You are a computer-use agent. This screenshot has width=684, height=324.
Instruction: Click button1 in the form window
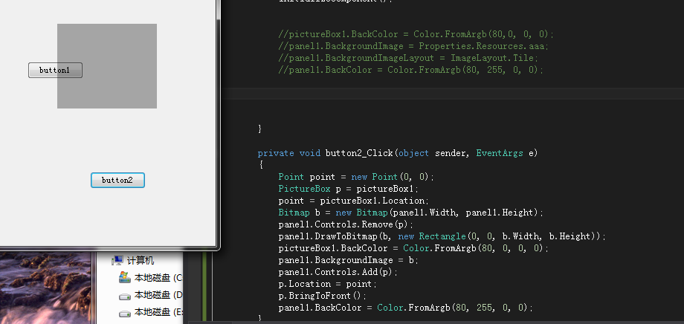coord(56,70)
